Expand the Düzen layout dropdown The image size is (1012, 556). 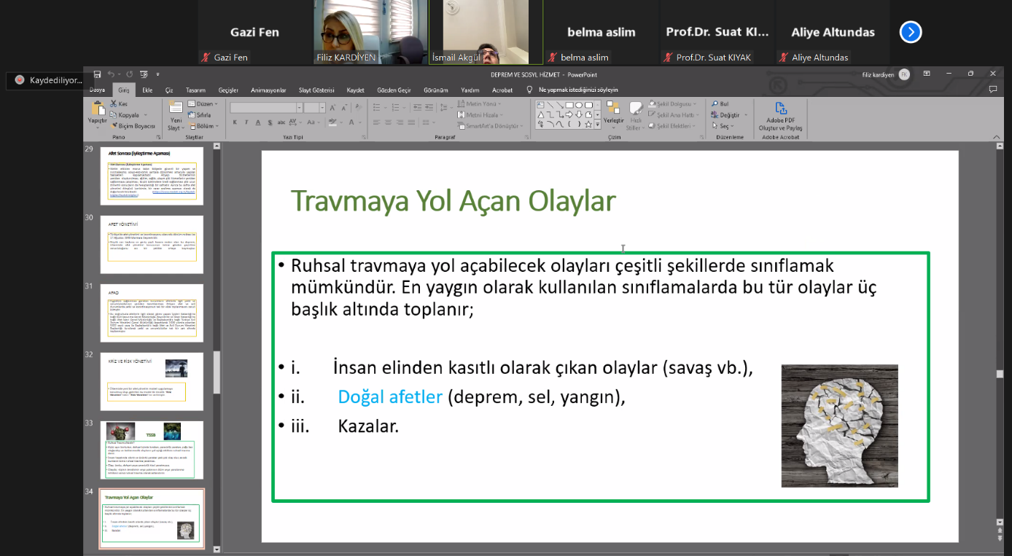click(203, 104)
